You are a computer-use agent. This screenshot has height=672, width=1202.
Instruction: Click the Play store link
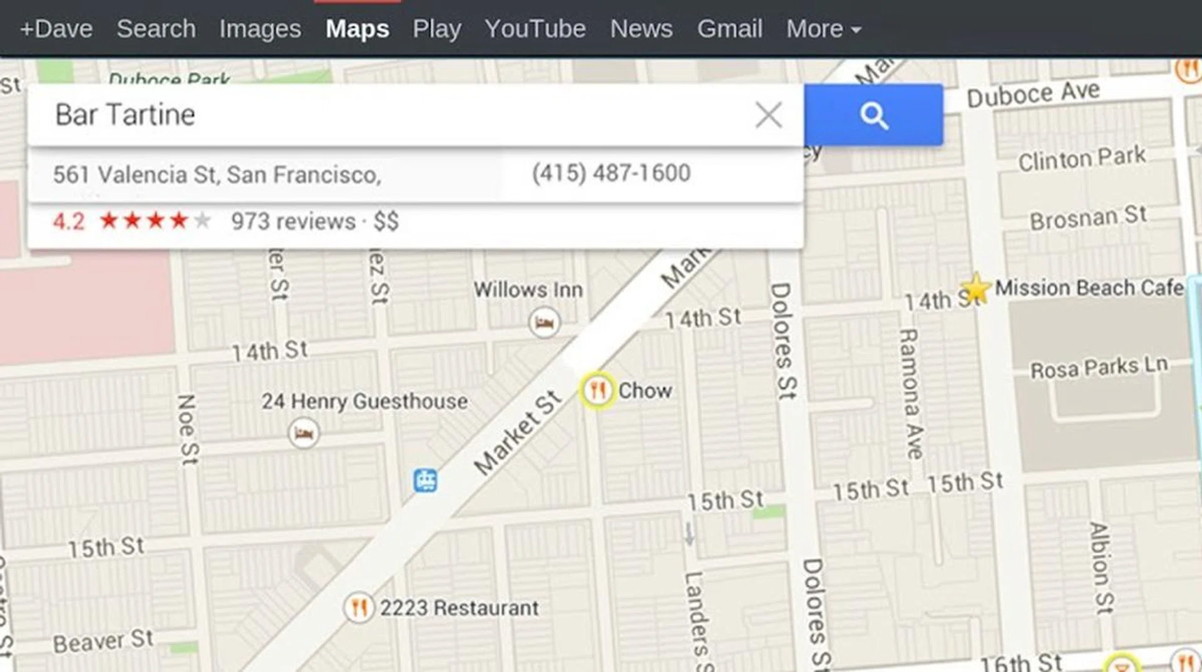point(437,29)
